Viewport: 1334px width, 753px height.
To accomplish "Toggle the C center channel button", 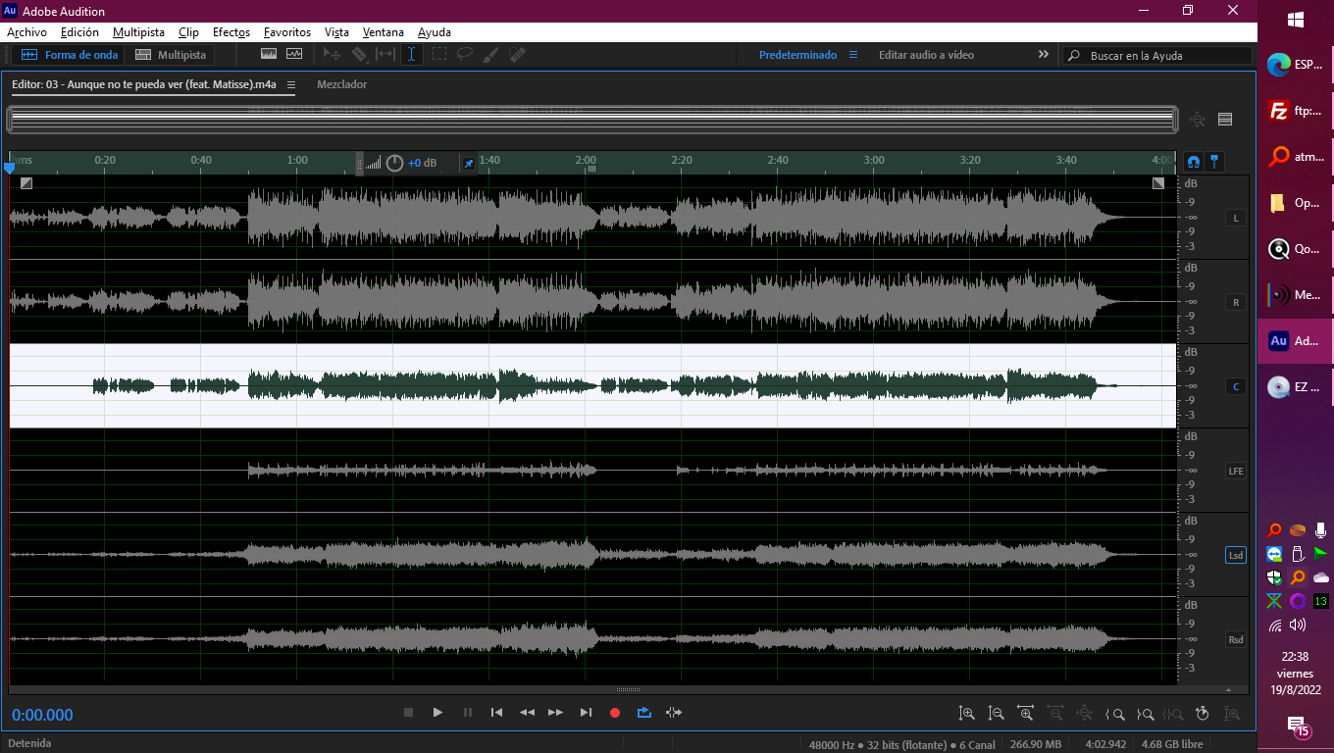I will click(x=1236, y=386).
